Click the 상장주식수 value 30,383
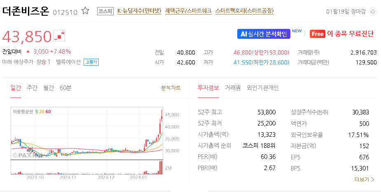Viewport: 381px width, 192px height. (x=360, y=112)
